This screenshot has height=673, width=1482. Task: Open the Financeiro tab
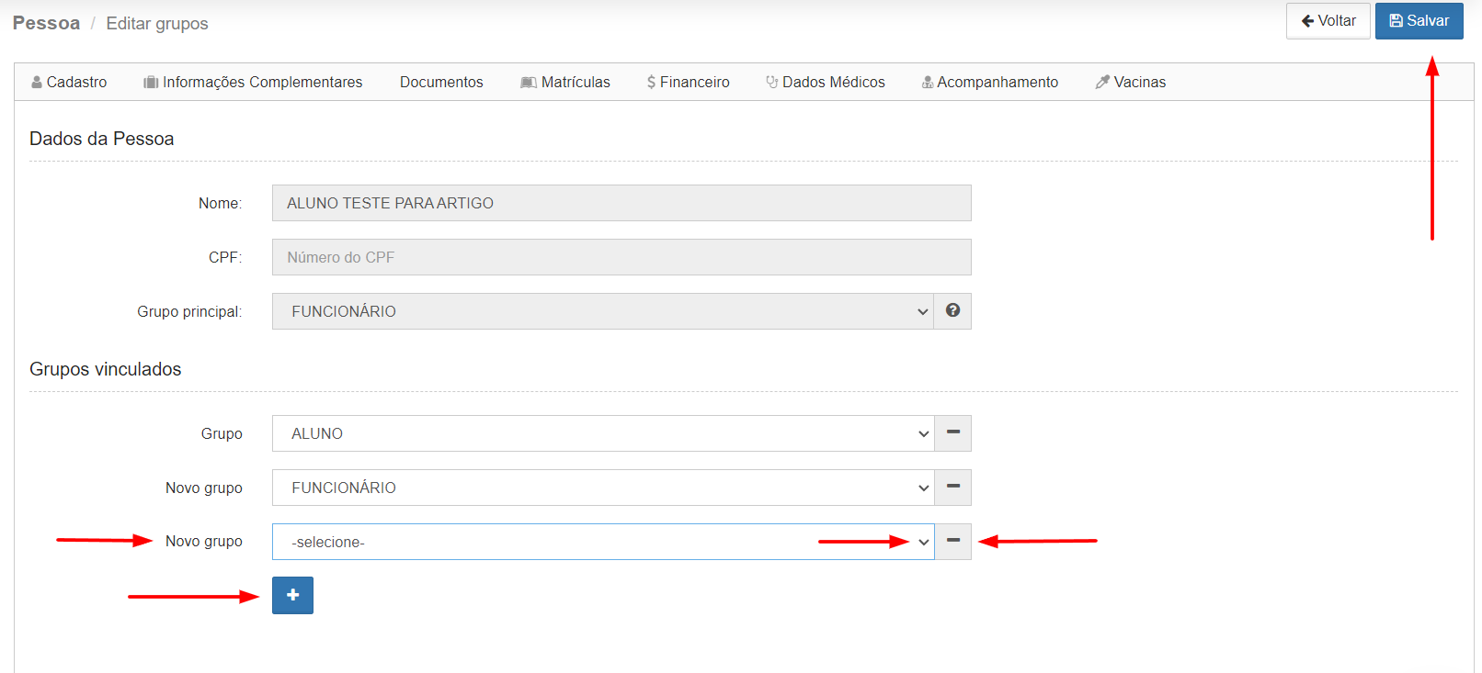point(688,82)
